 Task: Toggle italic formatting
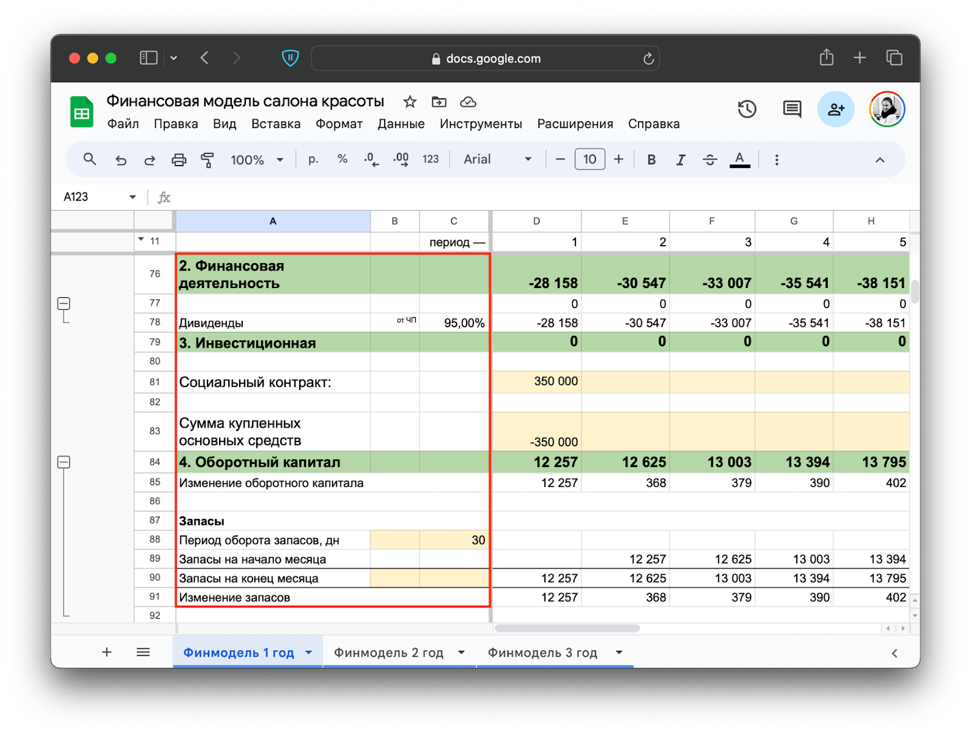tap(680, 159)
